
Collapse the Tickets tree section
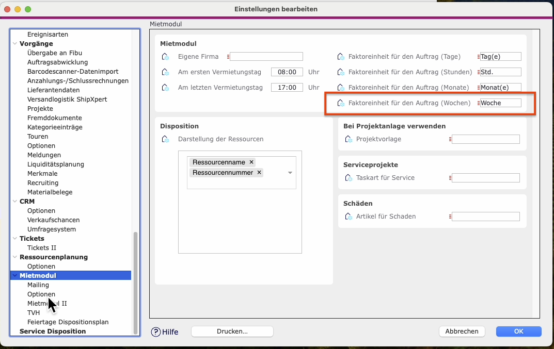15,239
